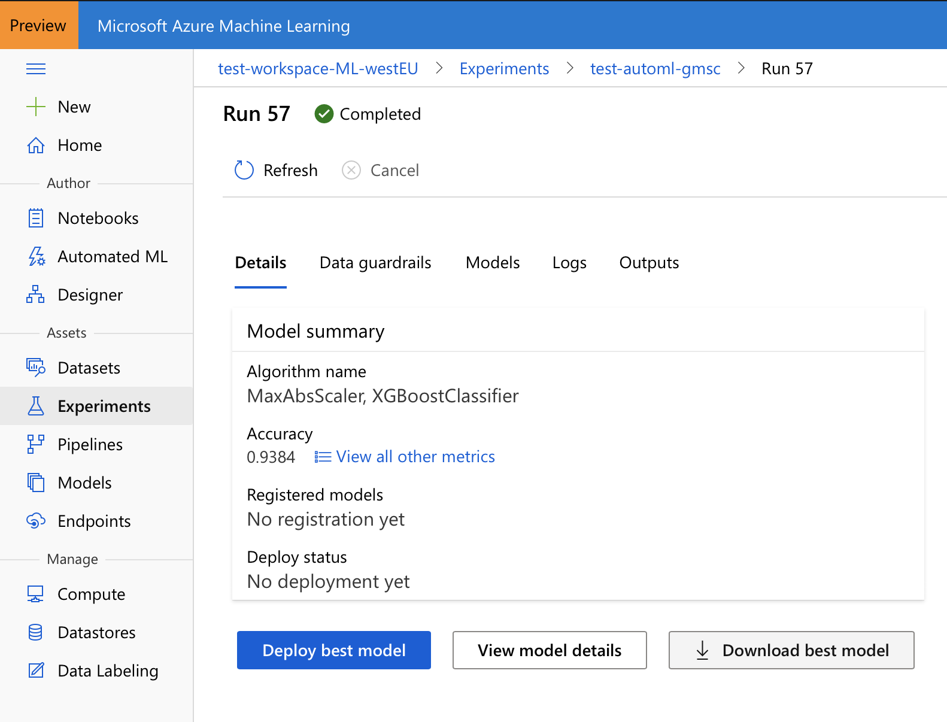This screenshot has width=947, height=722.
Task: Click the Registered models label
Action: click(315, 495)
